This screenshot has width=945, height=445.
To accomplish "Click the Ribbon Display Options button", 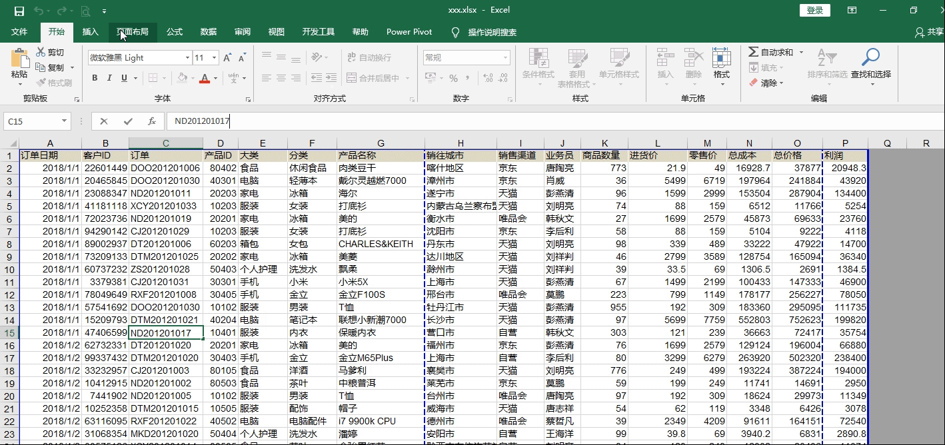I will click(852, 11).
